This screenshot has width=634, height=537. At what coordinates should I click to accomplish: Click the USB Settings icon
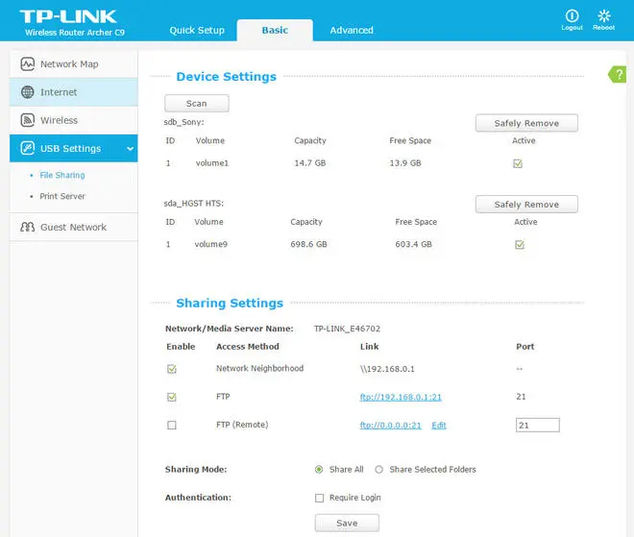[x=26, y=149]
